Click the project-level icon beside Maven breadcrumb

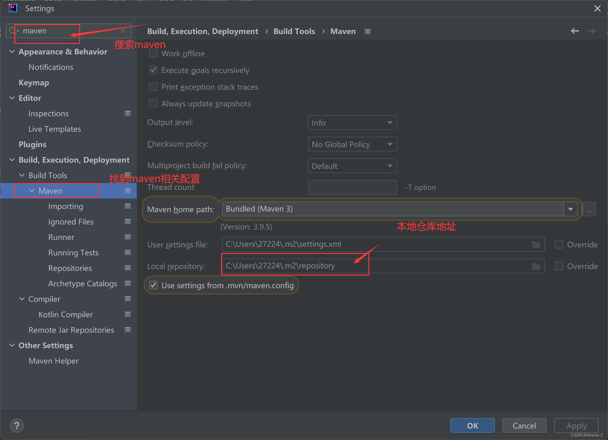coord(367,32)
